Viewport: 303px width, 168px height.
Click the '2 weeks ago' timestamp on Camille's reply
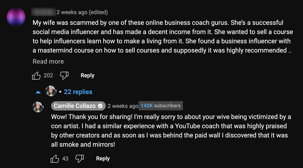pos(123,106)
